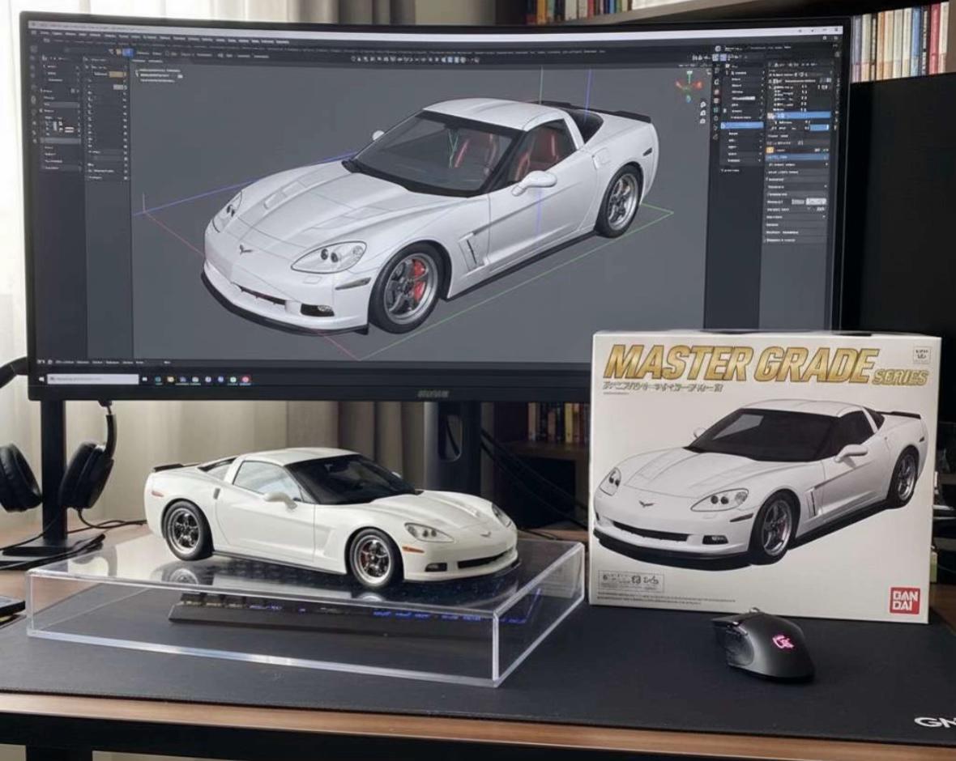
Task: Open the red-pink app pinned on the taskbar
Action: pyautogui.click(x=245, y=380)
